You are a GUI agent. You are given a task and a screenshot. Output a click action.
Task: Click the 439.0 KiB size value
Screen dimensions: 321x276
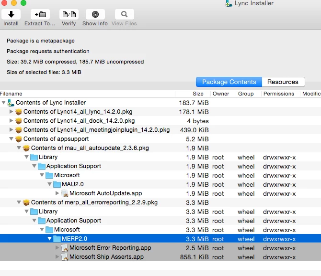click(x=195, y=130)
